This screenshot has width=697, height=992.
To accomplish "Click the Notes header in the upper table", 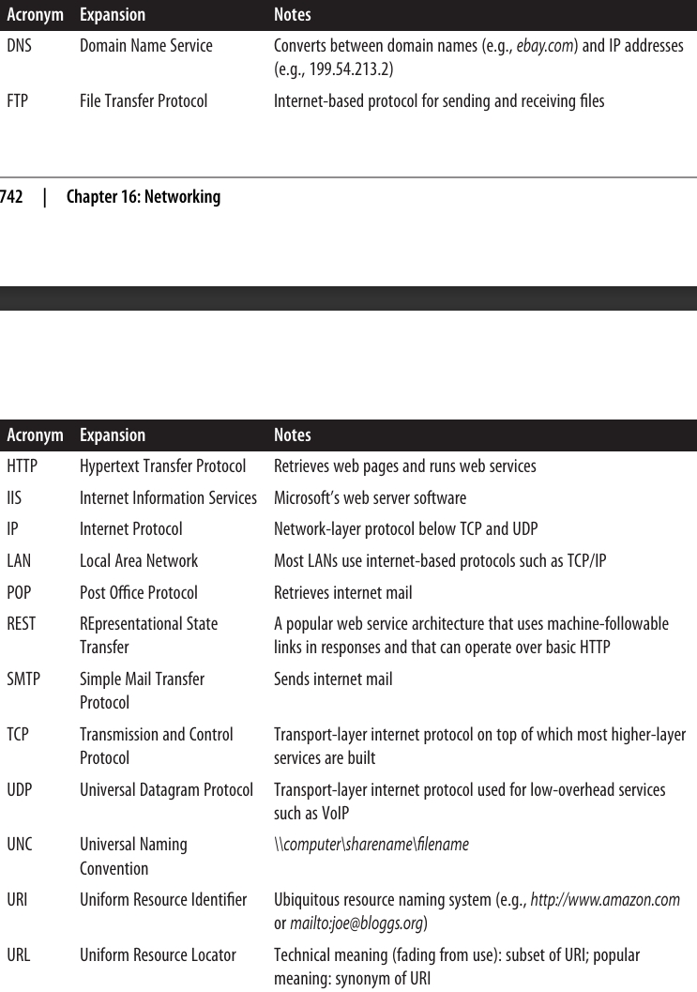I will tap(292, 15).
